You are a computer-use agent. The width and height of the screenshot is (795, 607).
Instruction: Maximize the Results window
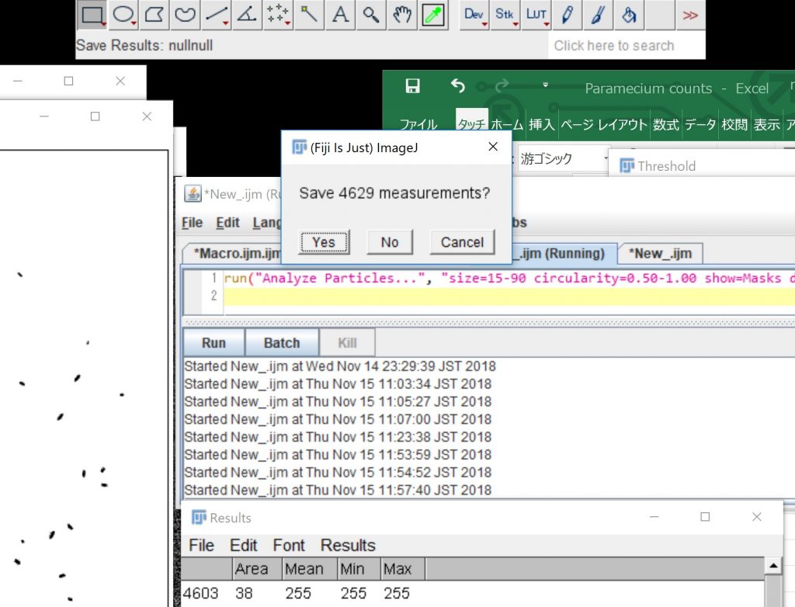pos(705,517)
